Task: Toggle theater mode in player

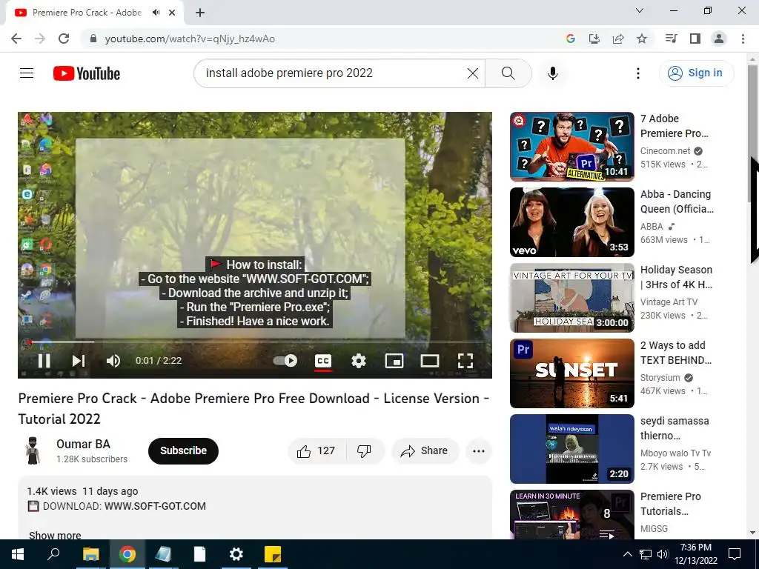Action: [429, 361]
